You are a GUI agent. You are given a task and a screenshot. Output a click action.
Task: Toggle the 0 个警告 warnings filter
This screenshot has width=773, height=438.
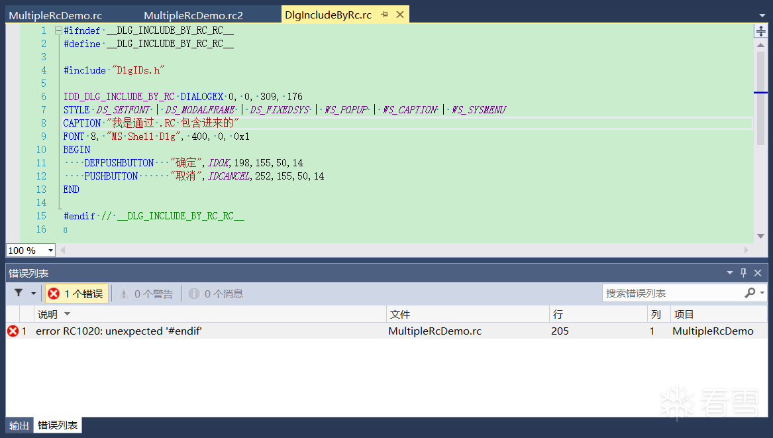(x=146, y=294)
